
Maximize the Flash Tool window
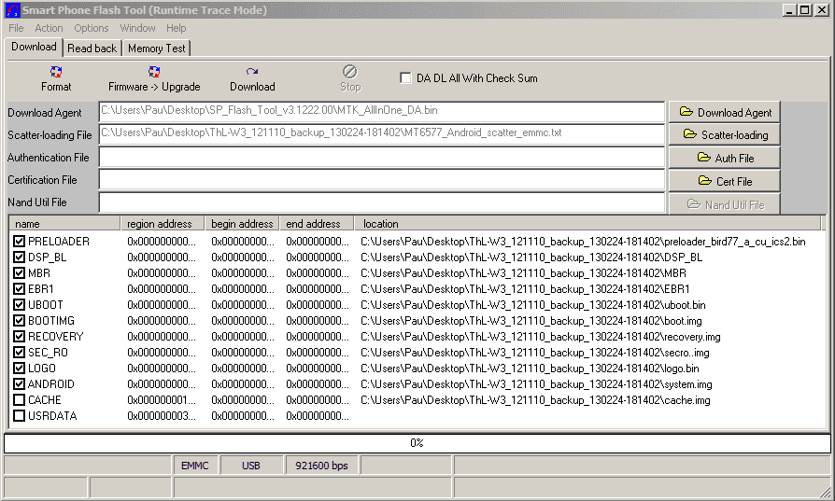coord(805,9)
